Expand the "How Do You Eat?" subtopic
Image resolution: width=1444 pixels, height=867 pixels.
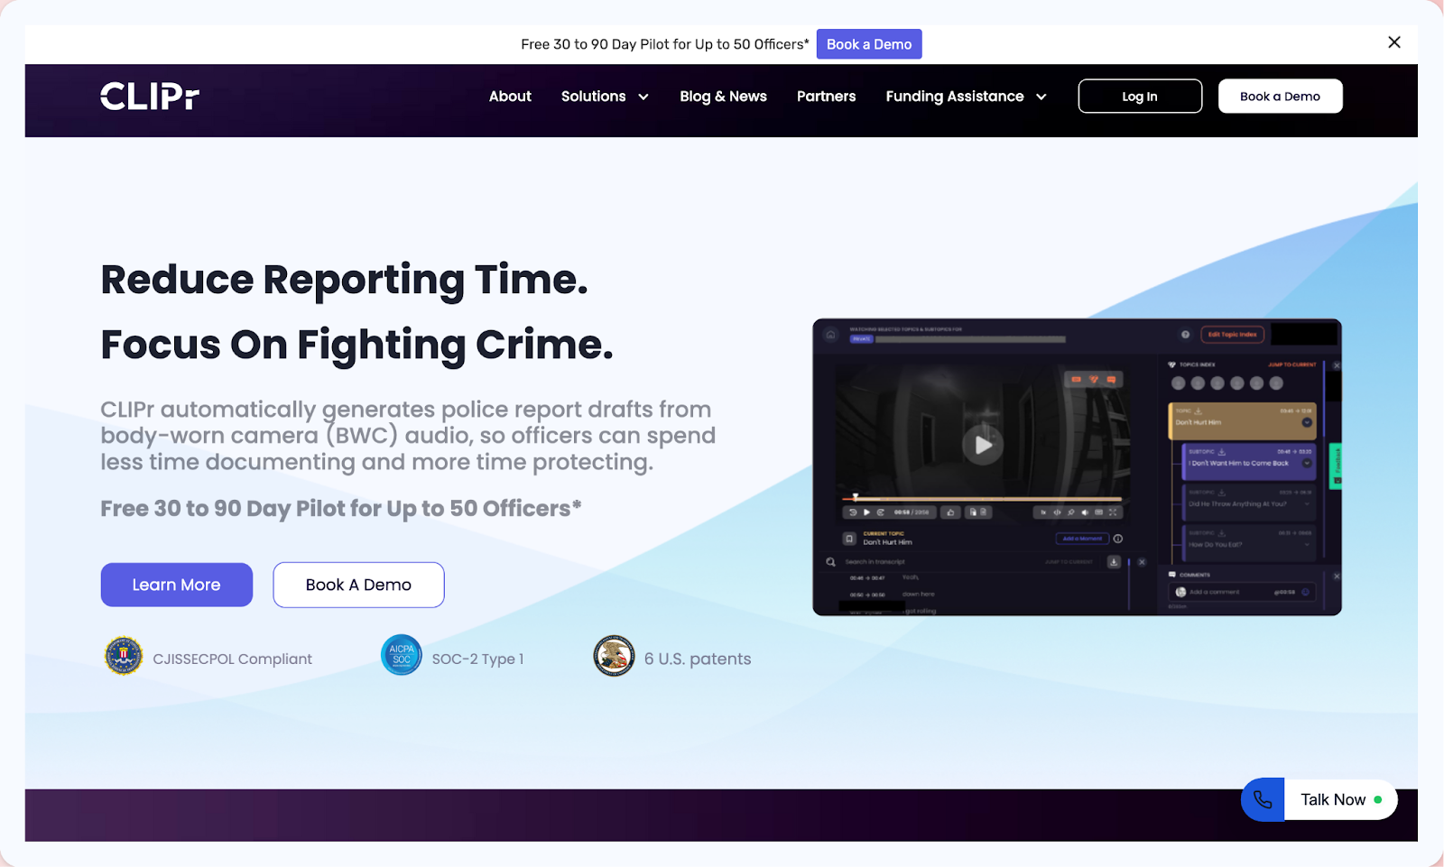pyautogui.click(x=1307, y=544)
